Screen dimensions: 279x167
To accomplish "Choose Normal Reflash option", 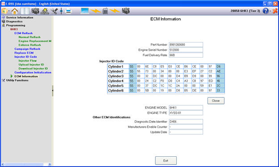I will tap(29, 37).
